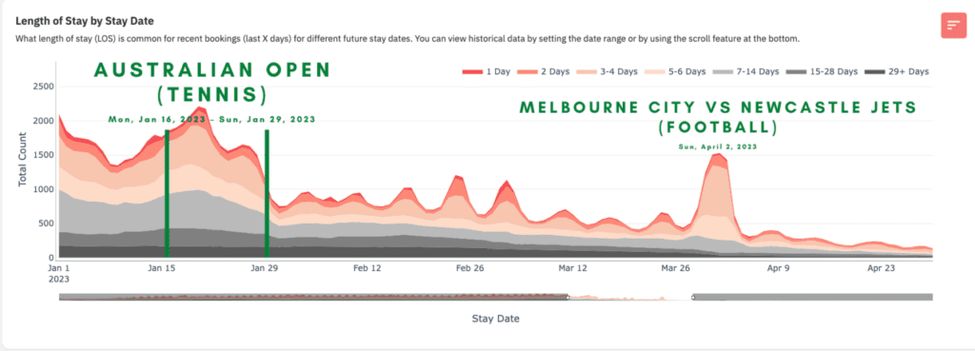The width and height of the screenshot is (975, 351).
Task: Click the Total Count axis title
Action: [x=23, y=160]
